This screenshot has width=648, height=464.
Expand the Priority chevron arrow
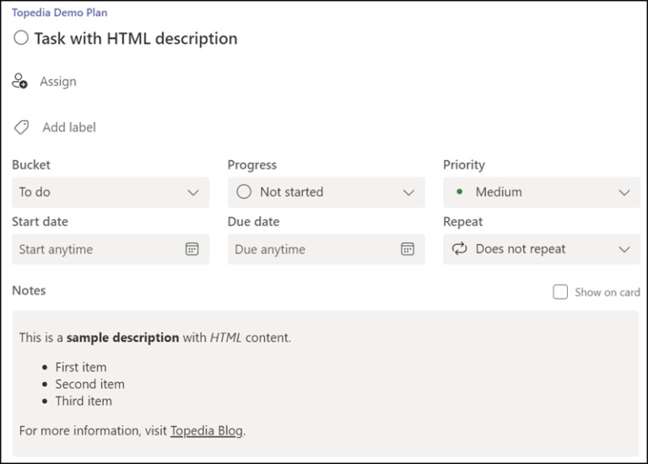(624, 192)
